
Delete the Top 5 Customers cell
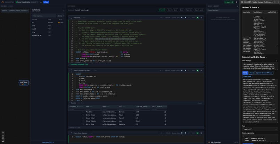[201, 71]
